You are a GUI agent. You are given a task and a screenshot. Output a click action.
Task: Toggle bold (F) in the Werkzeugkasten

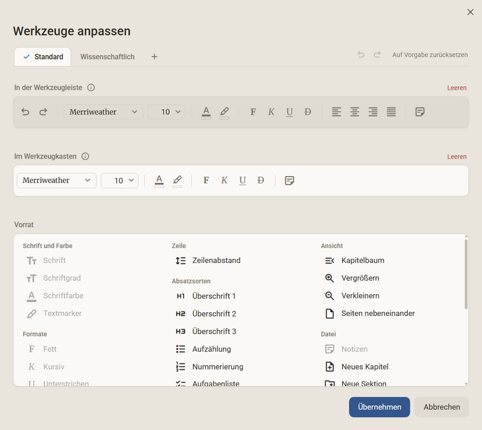pyautogui.click(x=206, y=180)
